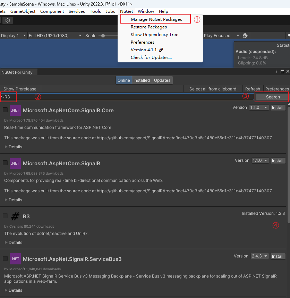
Task: Check the Microsoft.AspNetCore.SignalR package checkbox
Action: click(x=5, y=163)
